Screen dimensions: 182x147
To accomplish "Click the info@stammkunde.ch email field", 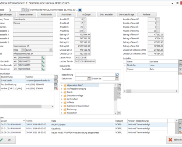I will (x=33, y=54).
